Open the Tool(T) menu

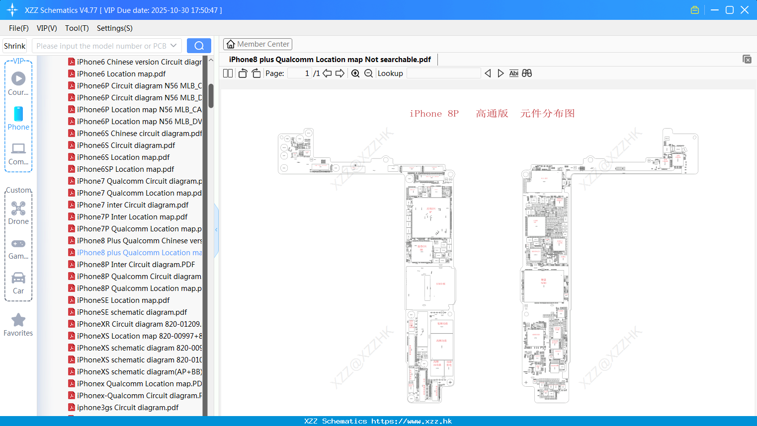click(x=77, y=28)
